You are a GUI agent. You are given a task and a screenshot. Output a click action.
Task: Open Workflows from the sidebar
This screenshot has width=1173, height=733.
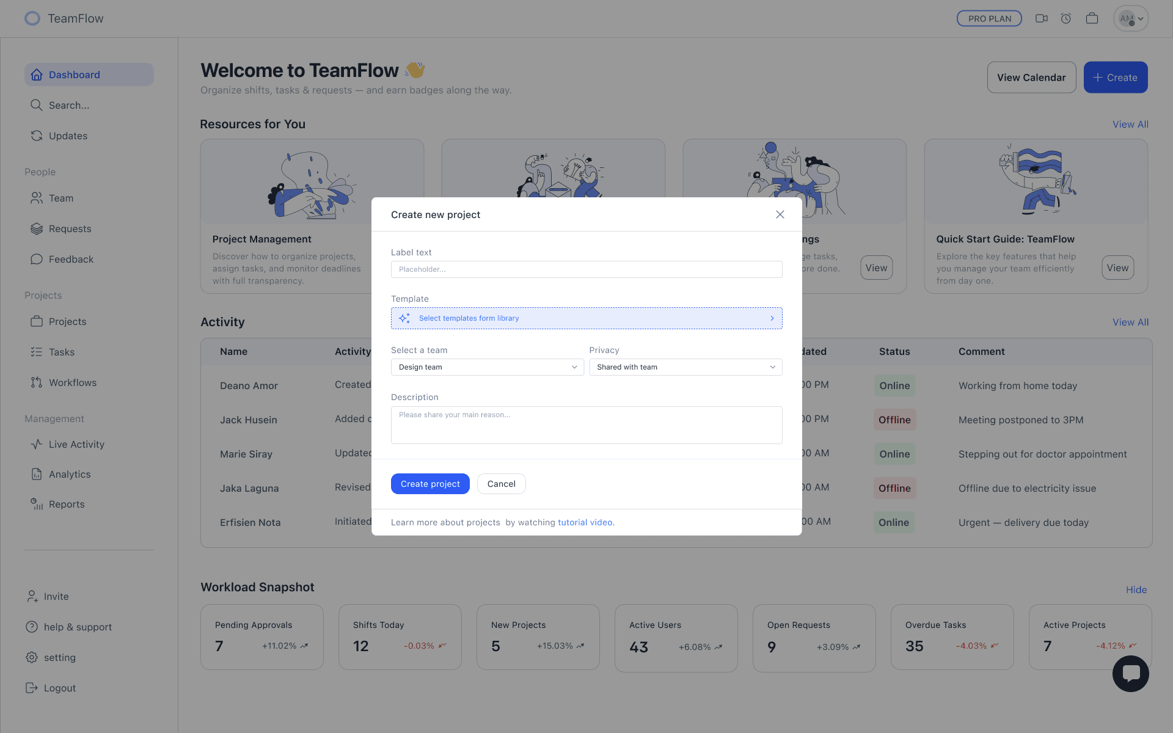72,382
